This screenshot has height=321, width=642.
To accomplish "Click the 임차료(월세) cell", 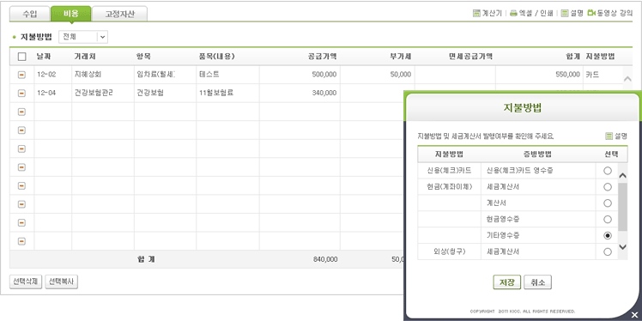I will click(x=165, y=75).
